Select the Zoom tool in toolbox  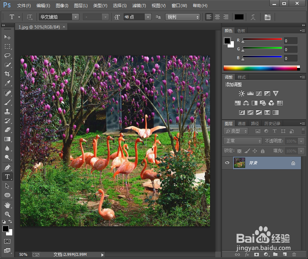7,214
